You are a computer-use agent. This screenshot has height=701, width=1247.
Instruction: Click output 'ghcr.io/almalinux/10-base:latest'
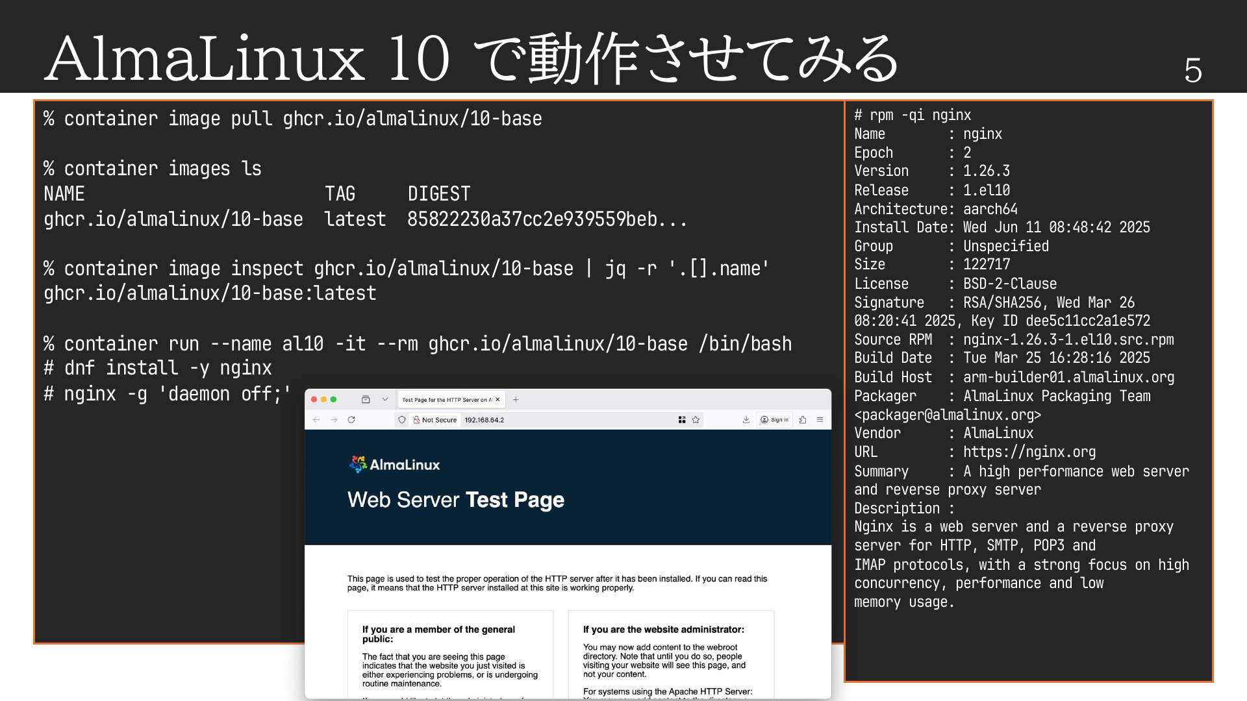[x=210, y=293]
